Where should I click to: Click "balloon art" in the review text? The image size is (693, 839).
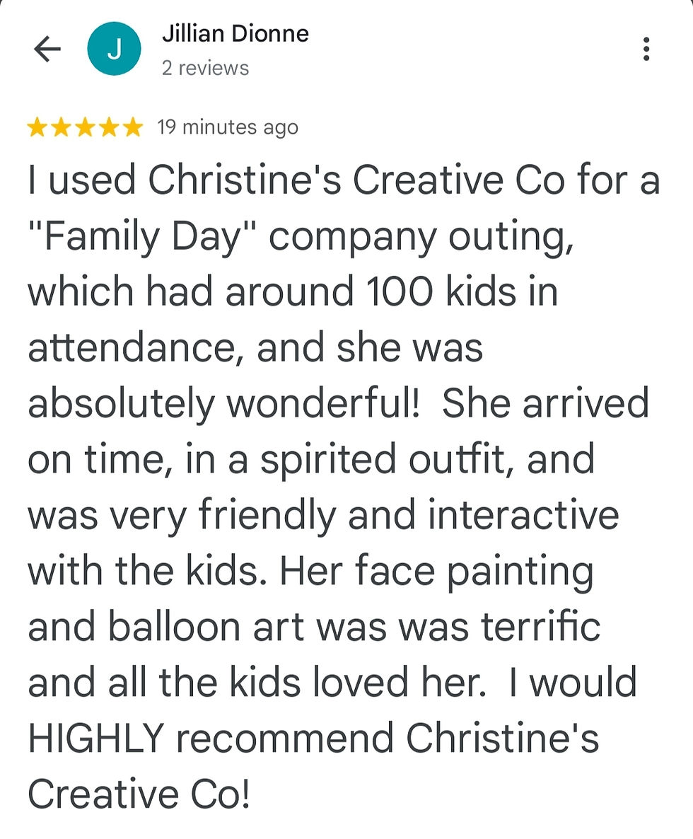[206, 627]
